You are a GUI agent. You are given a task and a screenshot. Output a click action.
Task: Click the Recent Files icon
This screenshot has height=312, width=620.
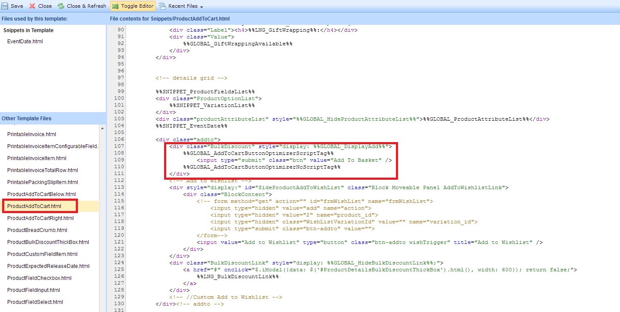tap(162, 6)
